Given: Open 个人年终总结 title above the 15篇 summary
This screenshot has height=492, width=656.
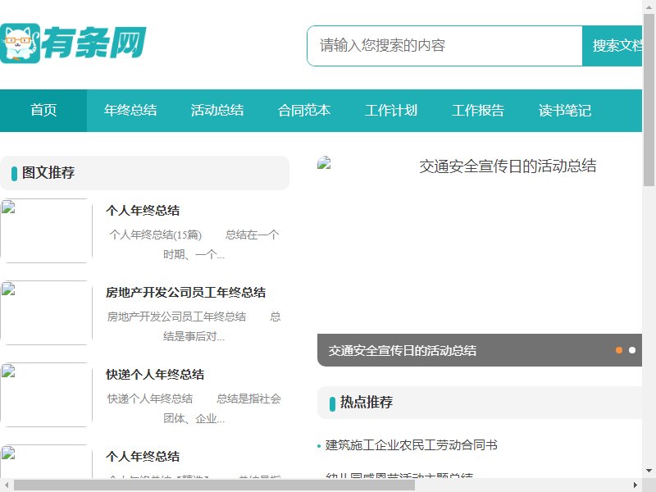Looking at the screenshot, I should [x=143, y=211].
